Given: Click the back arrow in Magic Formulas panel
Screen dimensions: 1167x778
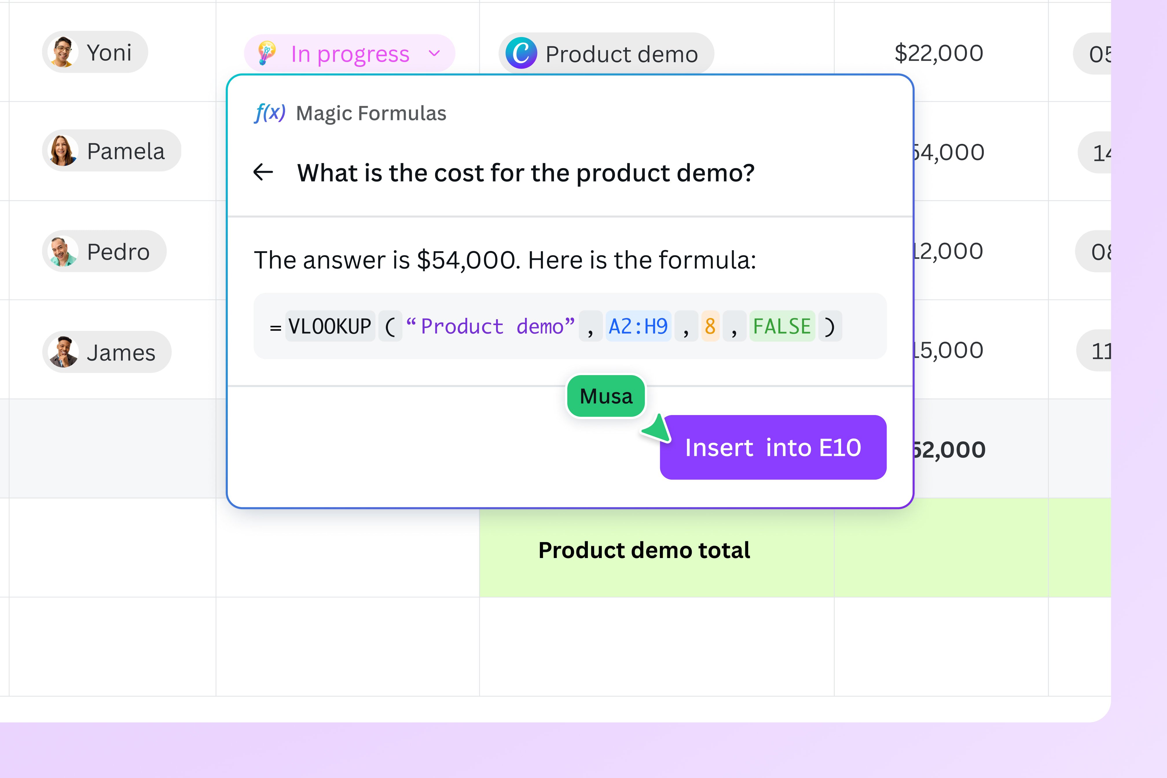Looking at the screenshot, I should [x=263, y=172].
